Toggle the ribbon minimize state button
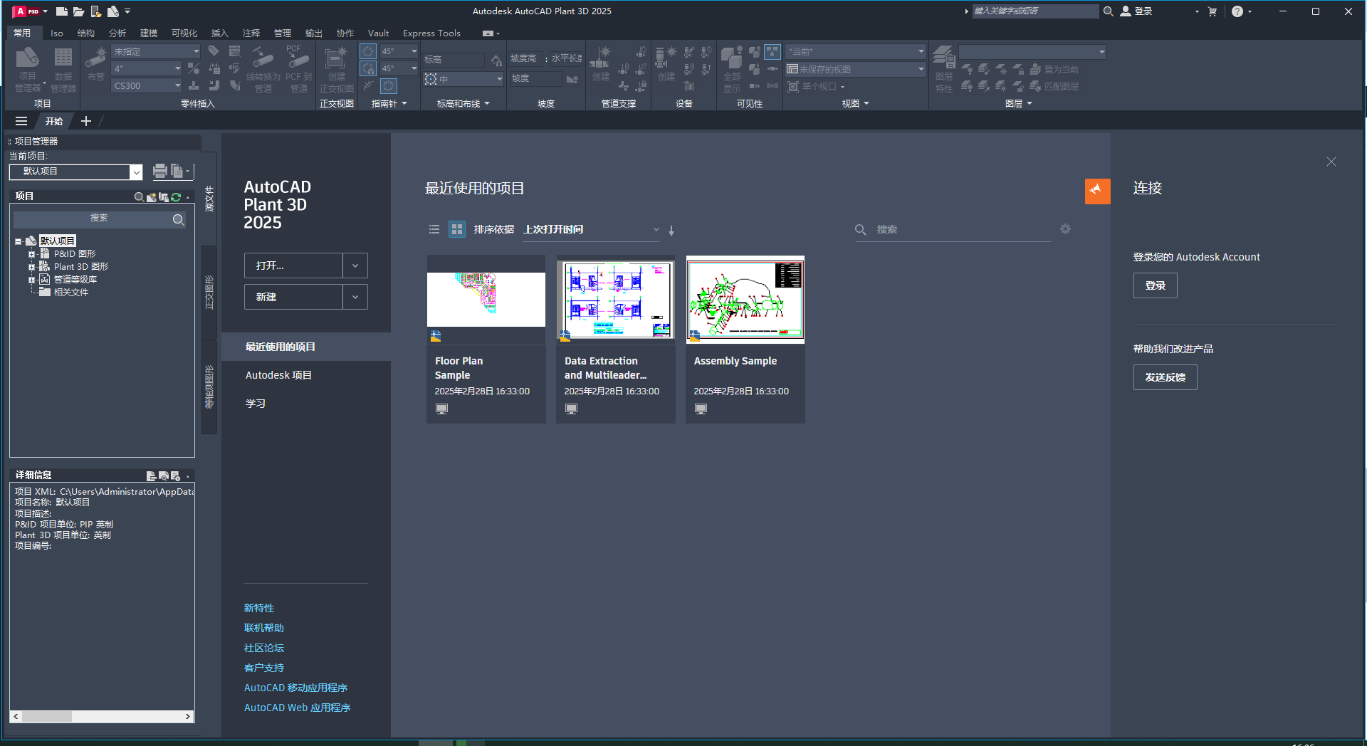This screenshot has width=1367, height=746. pyautogui.click(x=488, y=33)
